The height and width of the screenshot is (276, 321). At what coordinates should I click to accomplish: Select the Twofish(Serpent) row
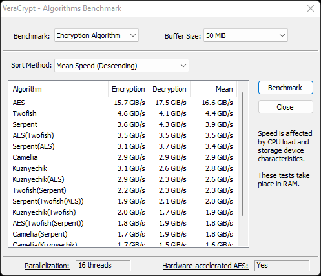point(123,190)
